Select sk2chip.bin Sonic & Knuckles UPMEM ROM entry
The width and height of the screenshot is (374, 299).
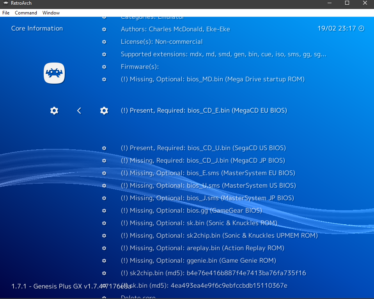tap(220, 236)
